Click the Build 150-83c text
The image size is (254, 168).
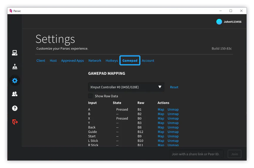tap(222, 49)
